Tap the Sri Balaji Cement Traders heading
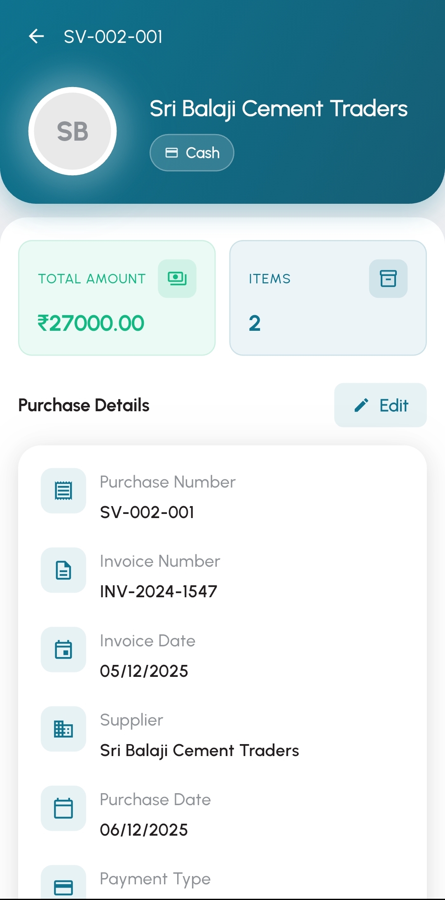The height and width of the screenshot is (900, 445). point(279,108)
